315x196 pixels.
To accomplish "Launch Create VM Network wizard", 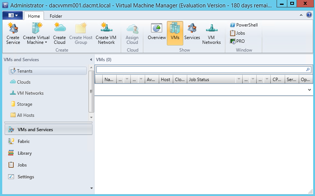I will [x=106, y=33].
